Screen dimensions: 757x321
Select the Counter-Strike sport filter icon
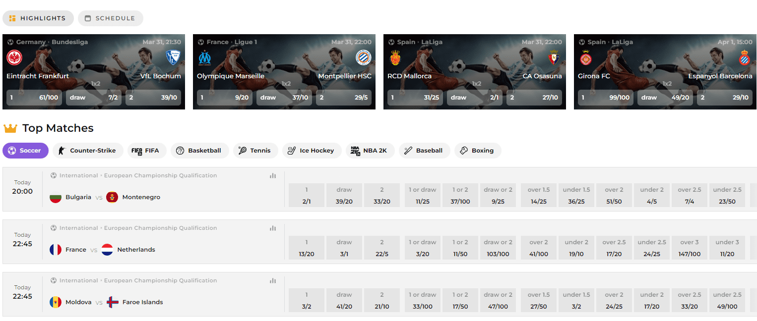(x=61, y=150)
